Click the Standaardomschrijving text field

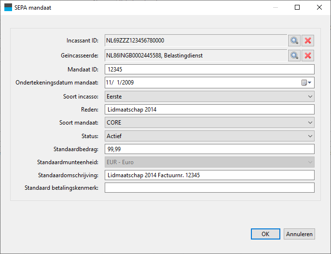[209, 175]
